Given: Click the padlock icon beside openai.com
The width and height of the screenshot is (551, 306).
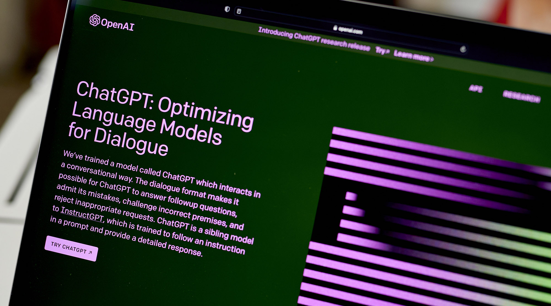Looking at the screenshot, I should coord(335,28).
